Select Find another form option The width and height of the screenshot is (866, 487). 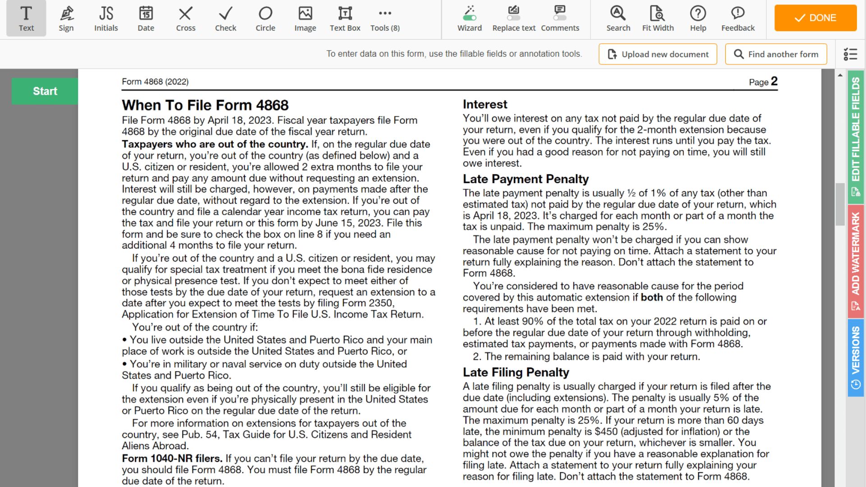(x=777, y=54)
